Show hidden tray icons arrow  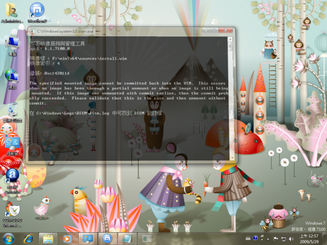(x=268, y=239)
